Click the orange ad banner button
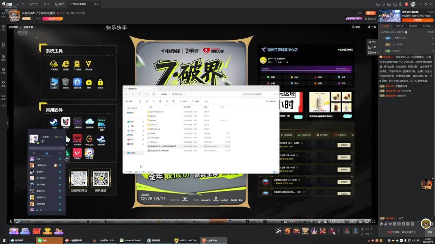This screenshot has width=435, height=244. tap(417, 20)
